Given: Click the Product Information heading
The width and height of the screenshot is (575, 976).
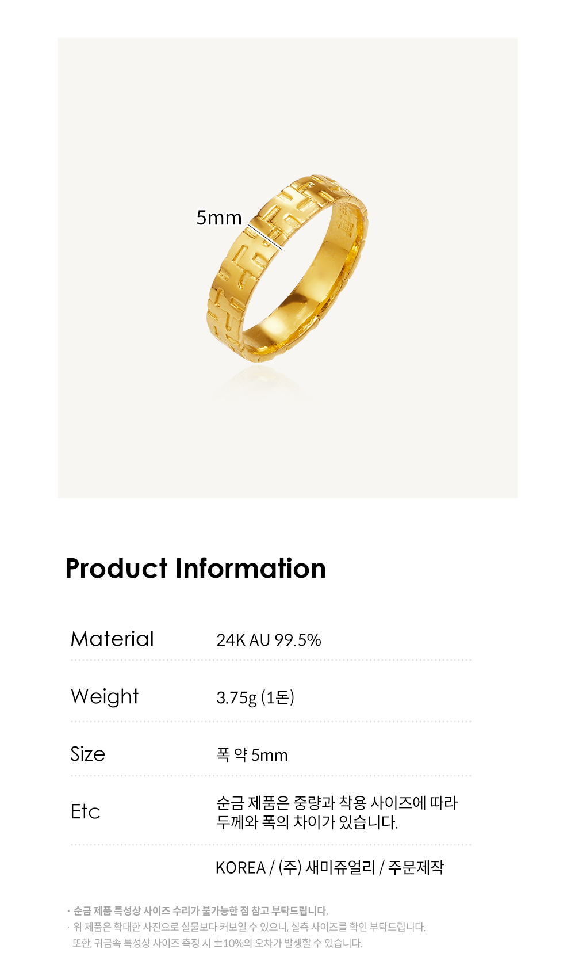Looking at the screenshot, I should pos(195,569).
